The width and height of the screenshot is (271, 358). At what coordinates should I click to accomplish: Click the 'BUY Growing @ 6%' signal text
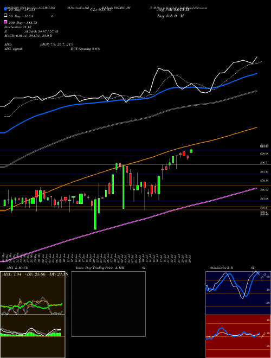(x=85, y=49)
